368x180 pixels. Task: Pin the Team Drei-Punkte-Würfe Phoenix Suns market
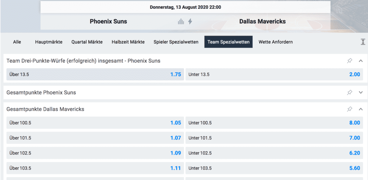(x=350, y=61)
